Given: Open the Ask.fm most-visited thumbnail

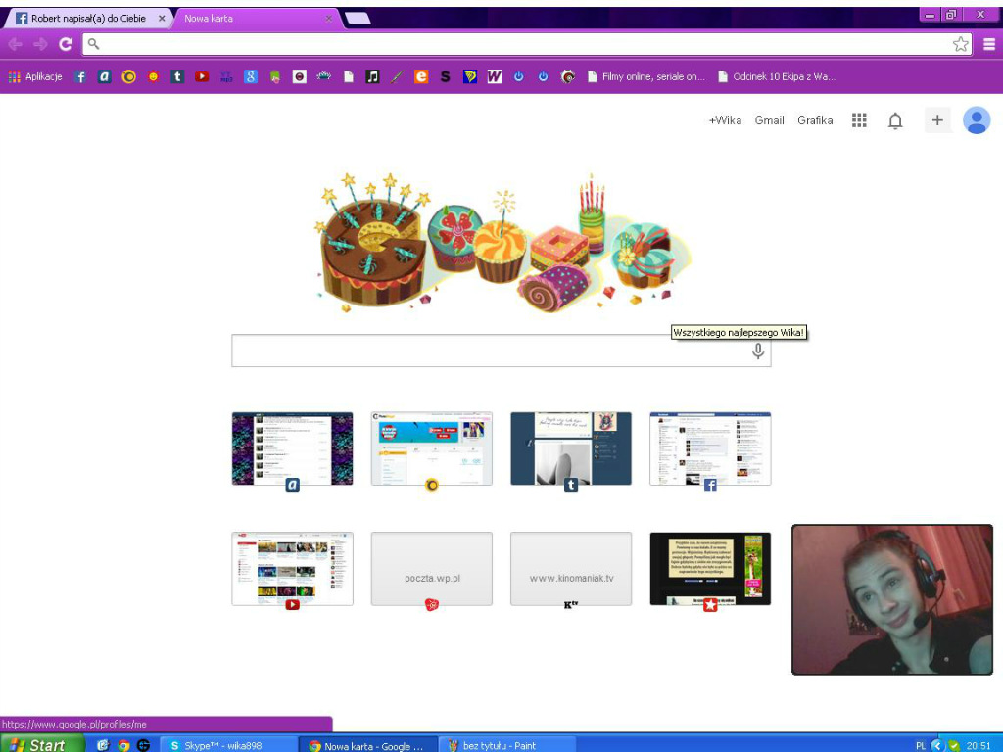Looking at the screenshot, I should [x=292, y=448].
